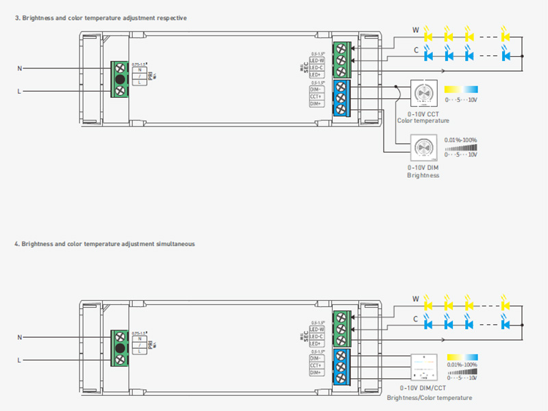
Task: Select the blue DIM/CCT terminal block in diagram 4
Action: 341,367
